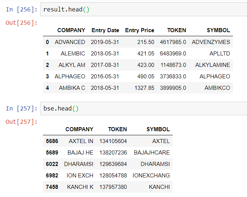The width and height of the screenshot is (247, 197).
Task: Select the ALEMBIC company cell
Action: click(x=73, y=54)
